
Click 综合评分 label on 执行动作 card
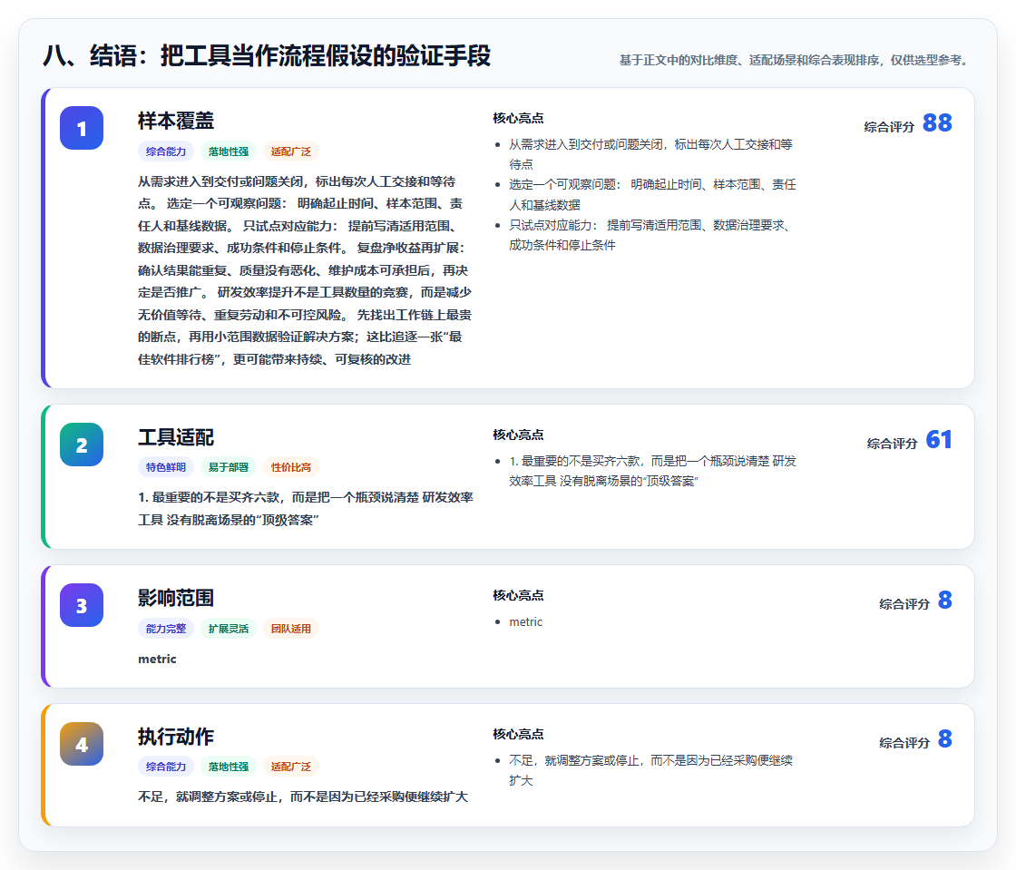point(904,743)
